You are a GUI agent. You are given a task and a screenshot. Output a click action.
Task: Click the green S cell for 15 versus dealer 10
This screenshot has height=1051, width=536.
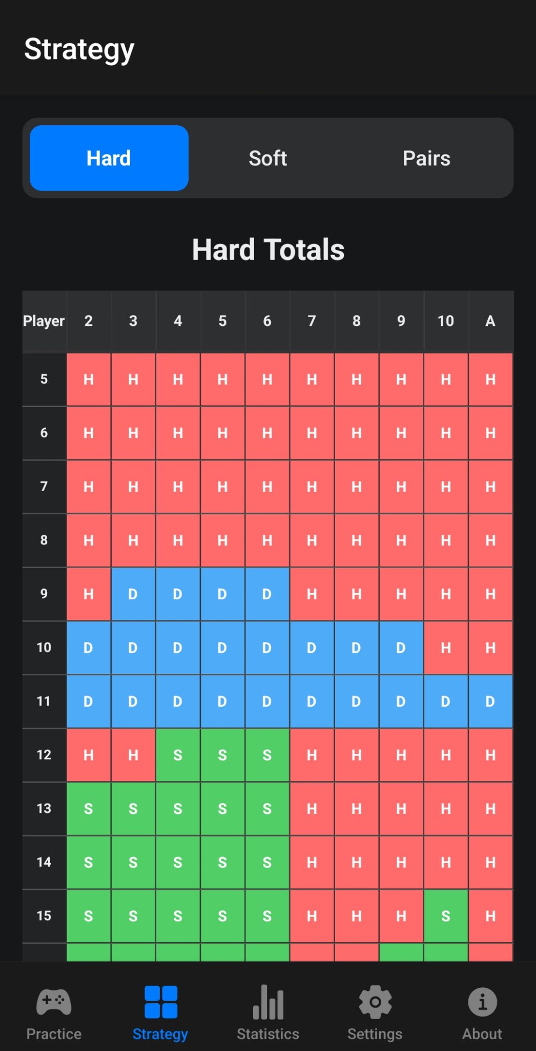[445, 916]
